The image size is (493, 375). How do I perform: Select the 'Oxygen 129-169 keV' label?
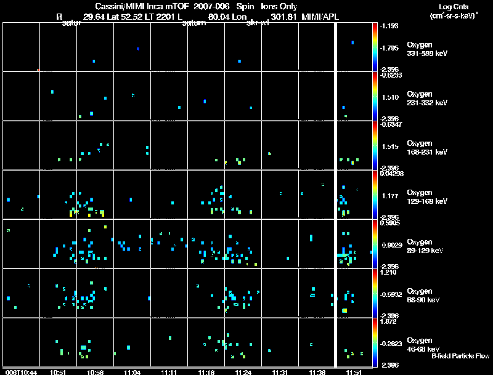(x=427, y=197)
